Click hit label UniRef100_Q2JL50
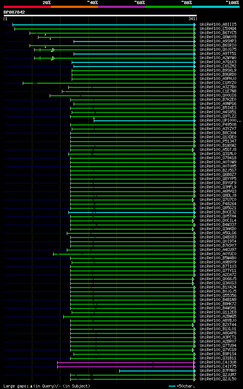The width and height of the screenshot is (243, 389). pyautogui.click(x=218, y=379)
